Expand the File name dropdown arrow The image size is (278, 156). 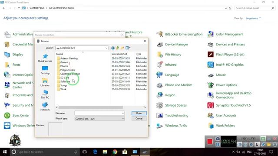click(x=122, y=113)
